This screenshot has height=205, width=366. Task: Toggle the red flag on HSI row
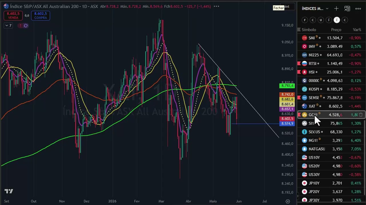(x=299, y=72)
